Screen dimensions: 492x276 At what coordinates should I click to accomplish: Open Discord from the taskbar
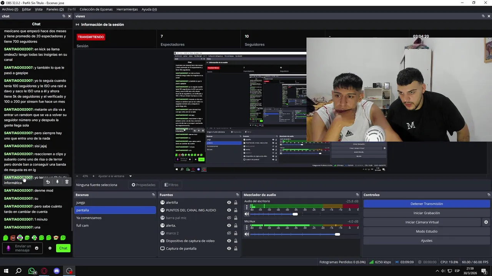point(57,271)
